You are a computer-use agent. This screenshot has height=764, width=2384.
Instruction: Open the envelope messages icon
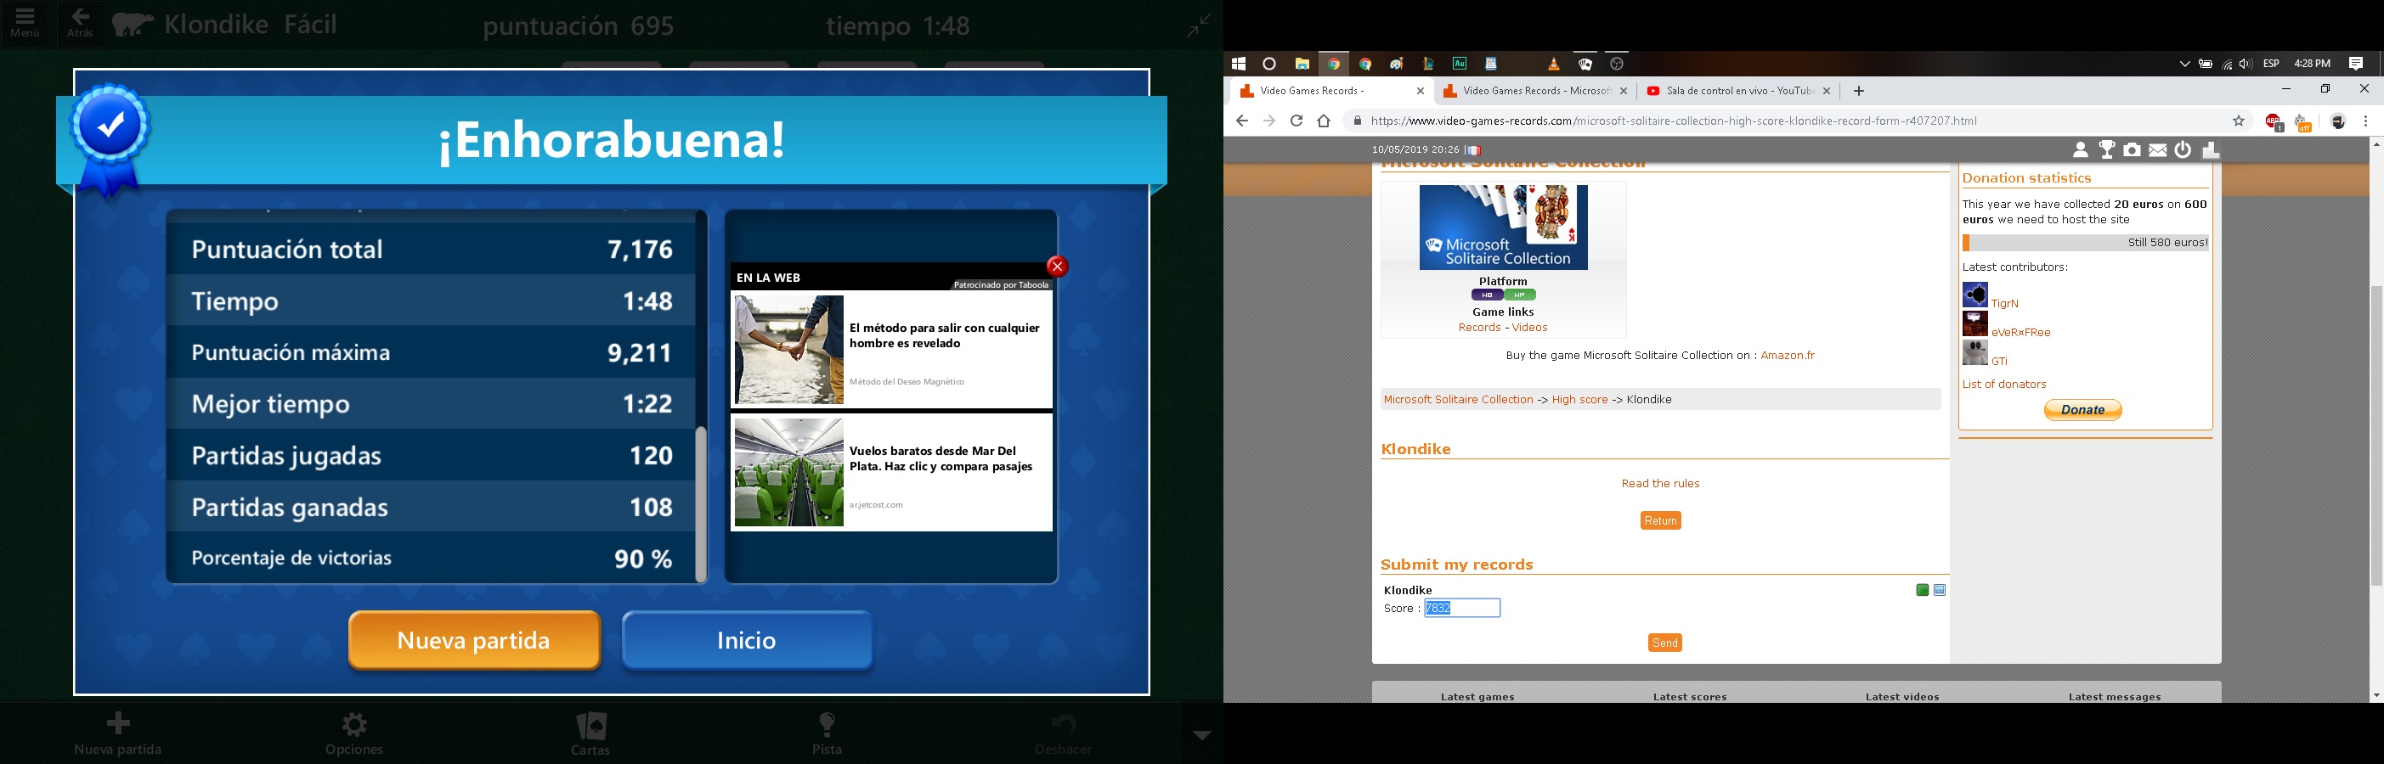click(x=2158, y=150)
